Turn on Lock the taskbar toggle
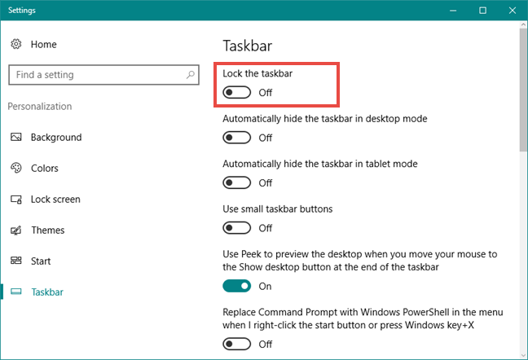 (x=237, y=92)
